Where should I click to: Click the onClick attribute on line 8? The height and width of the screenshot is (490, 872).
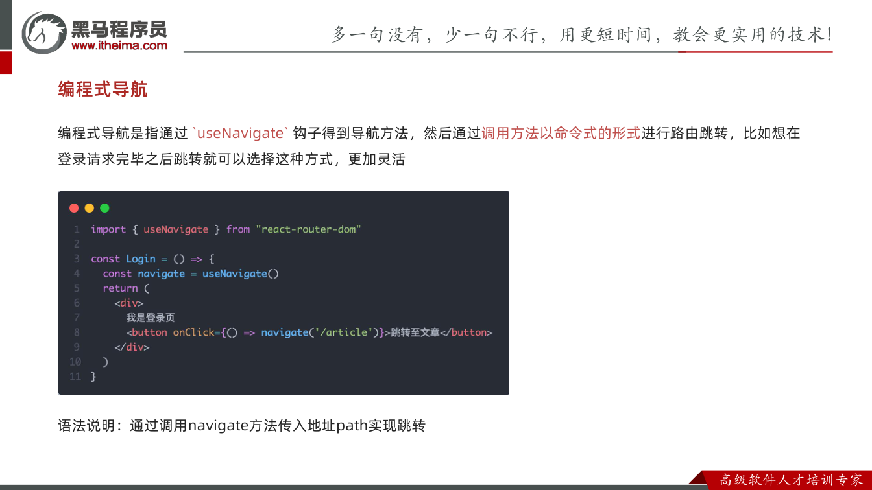pyautogui.click(x=193, y=332)
